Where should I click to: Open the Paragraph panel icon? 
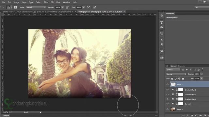tap(162, 45)
